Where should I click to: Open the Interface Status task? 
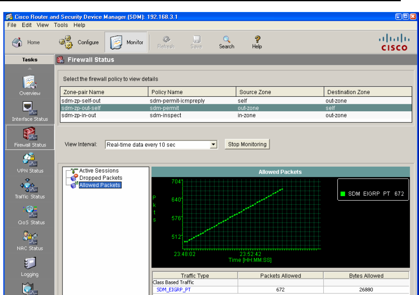[x=30, y=111]
